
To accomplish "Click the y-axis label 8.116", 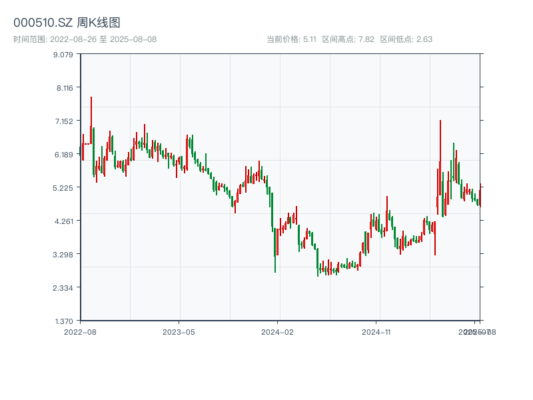I will coord(65,88).
